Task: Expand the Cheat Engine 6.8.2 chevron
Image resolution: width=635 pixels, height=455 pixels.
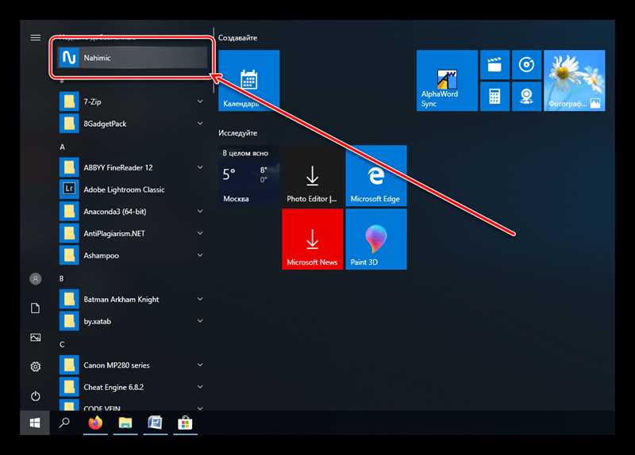Action: [200, 387]
